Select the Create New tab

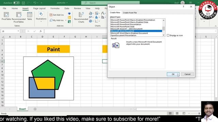[115, 13]
